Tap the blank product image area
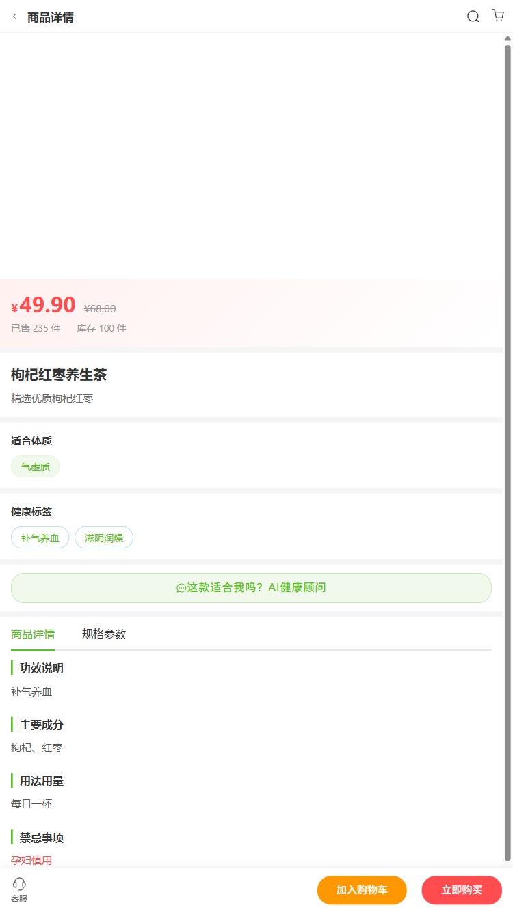 [251, 156]
